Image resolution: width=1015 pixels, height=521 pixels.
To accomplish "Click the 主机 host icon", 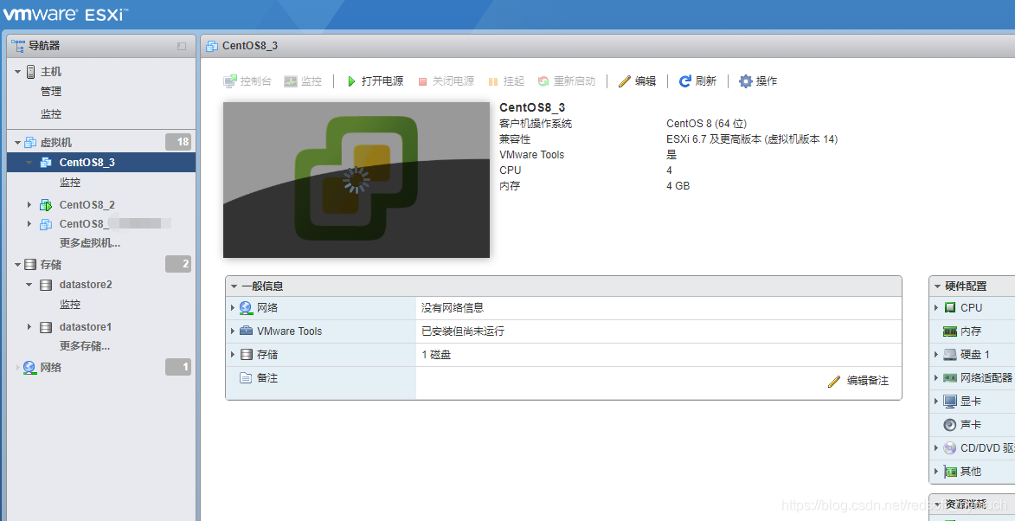I will (31, 72).
